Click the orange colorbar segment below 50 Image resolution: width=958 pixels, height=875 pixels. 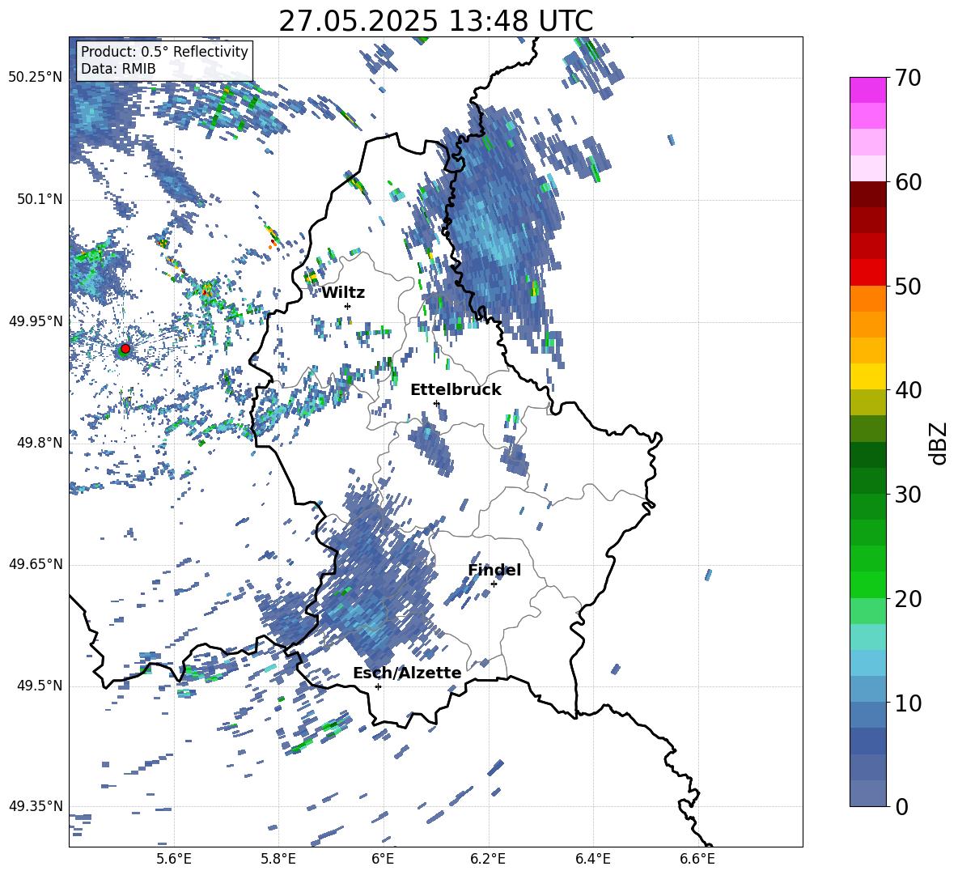point(867,298)
